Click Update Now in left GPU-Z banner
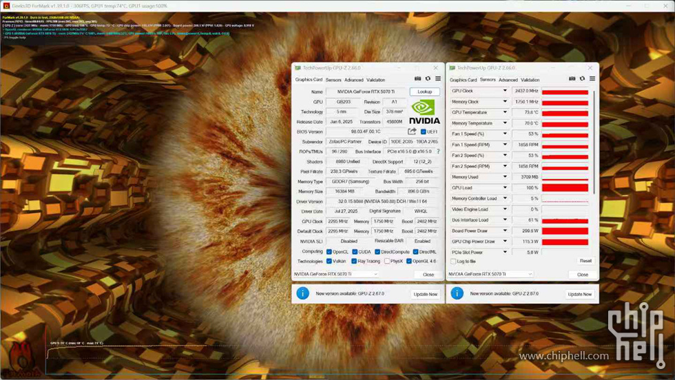The image size is (675, 380). point(426,295)
